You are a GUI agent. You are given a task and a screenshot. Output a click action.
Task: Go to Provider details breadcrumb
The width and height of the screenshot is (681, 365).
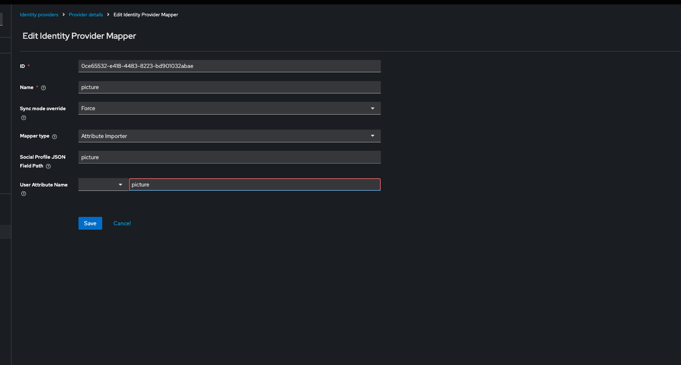[86, 15]
